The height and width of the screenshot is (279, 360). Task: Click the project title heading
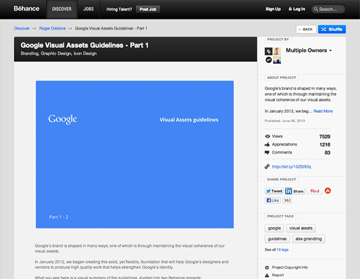[84, 45]
